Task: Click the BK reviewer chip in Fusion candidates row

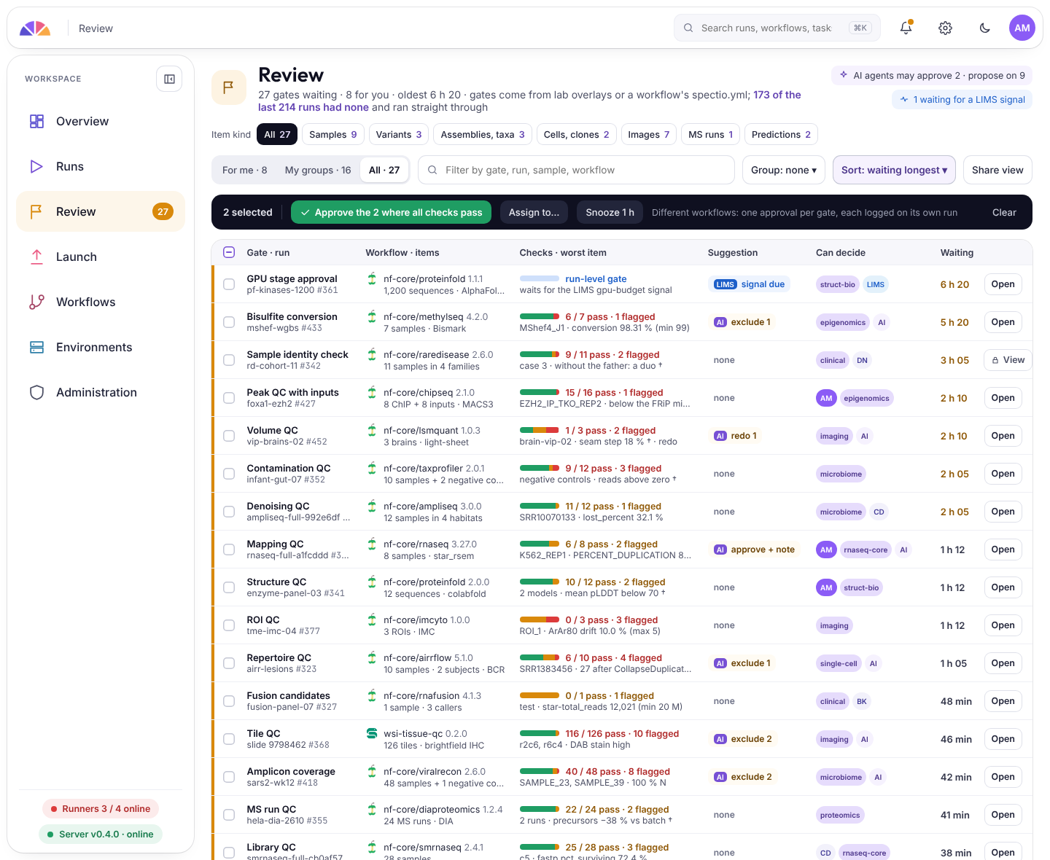Action: [x=862, y=701]
